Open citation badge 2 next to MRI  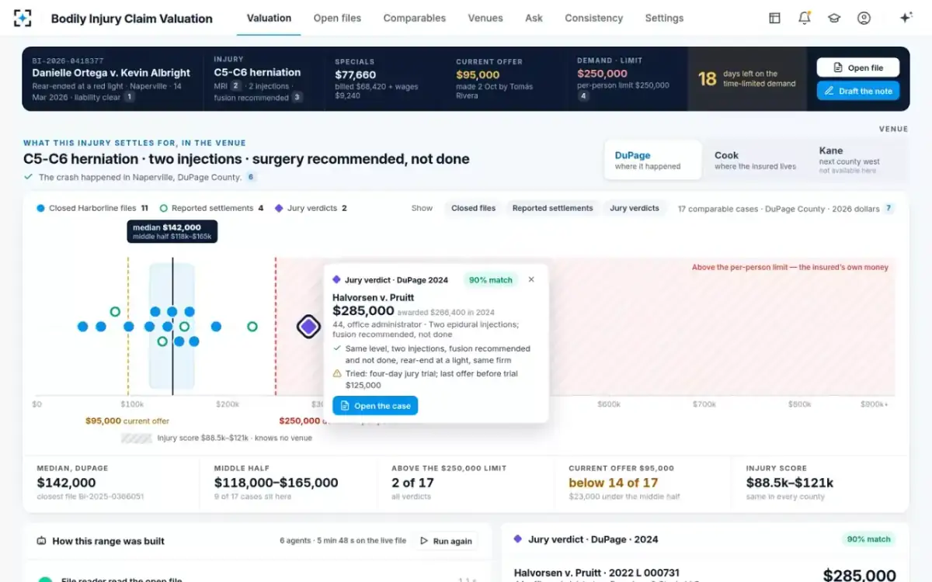pyautogui.click(x=236, y=86)
